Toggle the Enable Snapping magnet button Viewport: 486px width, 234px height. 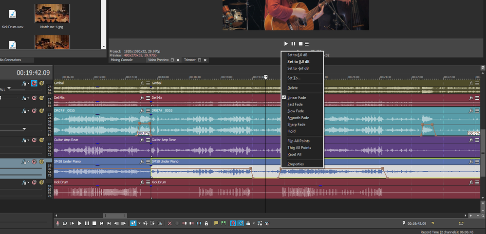[x=233, y=223]
